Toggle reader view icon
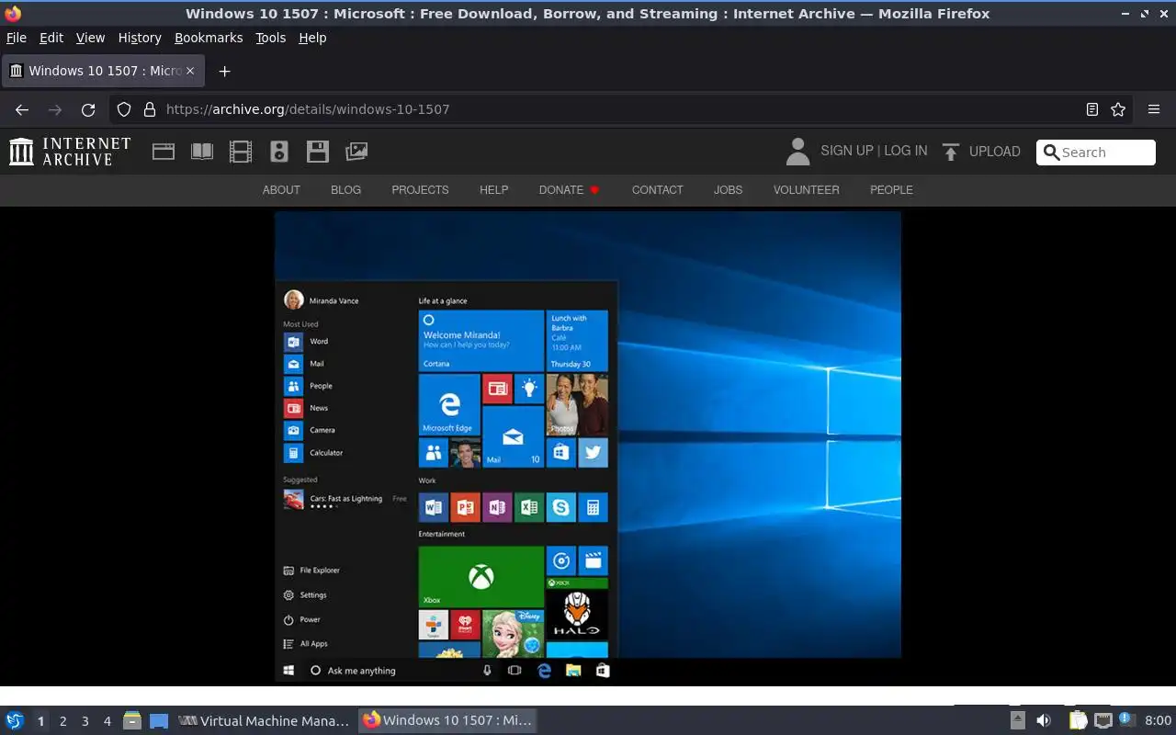Screen dimensions: 1176x735 click(x=1091, y=109)
